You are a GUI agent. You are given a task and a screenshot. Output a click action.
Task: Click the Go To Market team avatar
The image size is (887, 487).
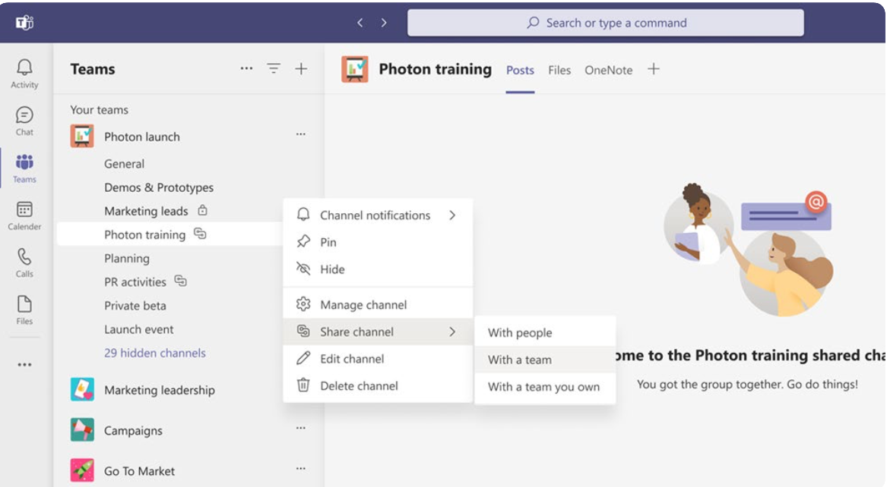[x=83, y=470]
